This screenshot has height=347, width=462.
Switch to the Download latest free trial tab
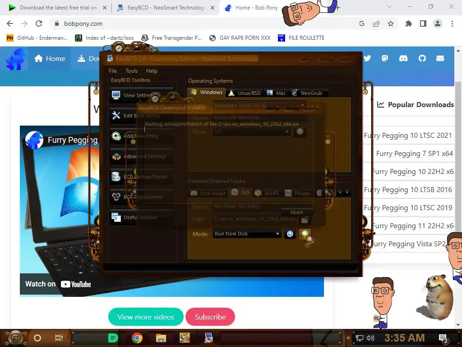coord(58,8)
